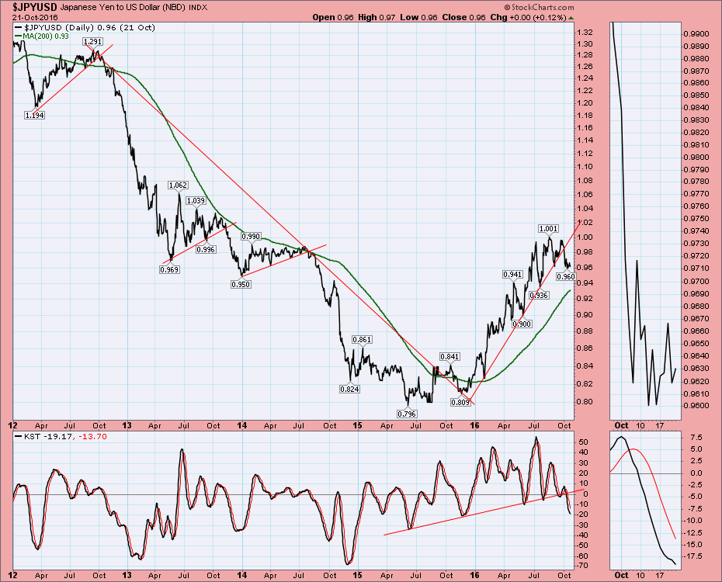Click the 1.039 price annotation
Viewport: 722px width, 582px height.
point(196,200)
